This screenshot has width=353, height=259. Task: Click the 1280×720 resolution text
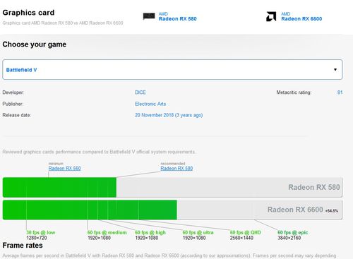37,238
